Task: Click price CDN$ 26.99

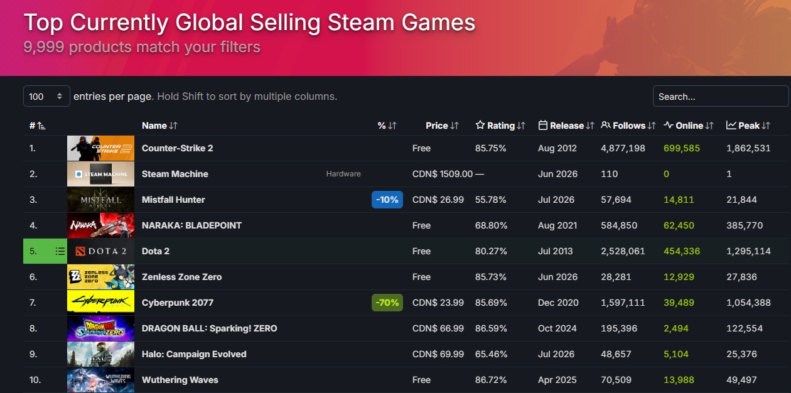Action: click(x=438, y=200)
